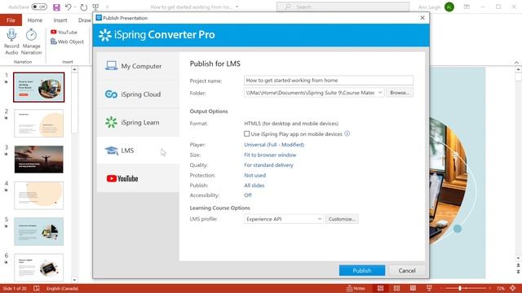
Task: Click Customize next to LMS profile
Action: [x=342, y=219]
